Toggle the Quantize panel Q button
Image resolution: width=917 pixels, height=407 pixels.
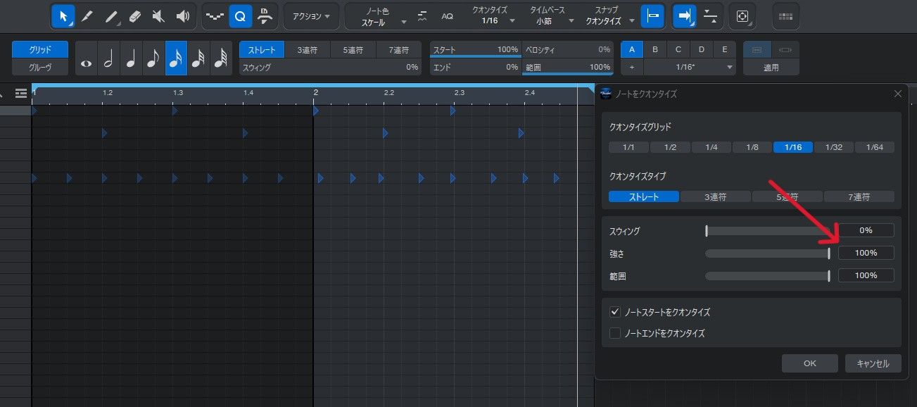pos(241,16)
